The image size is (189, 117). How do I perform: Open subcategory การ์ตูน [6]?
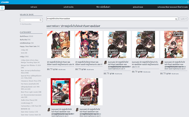coord(24,50)
